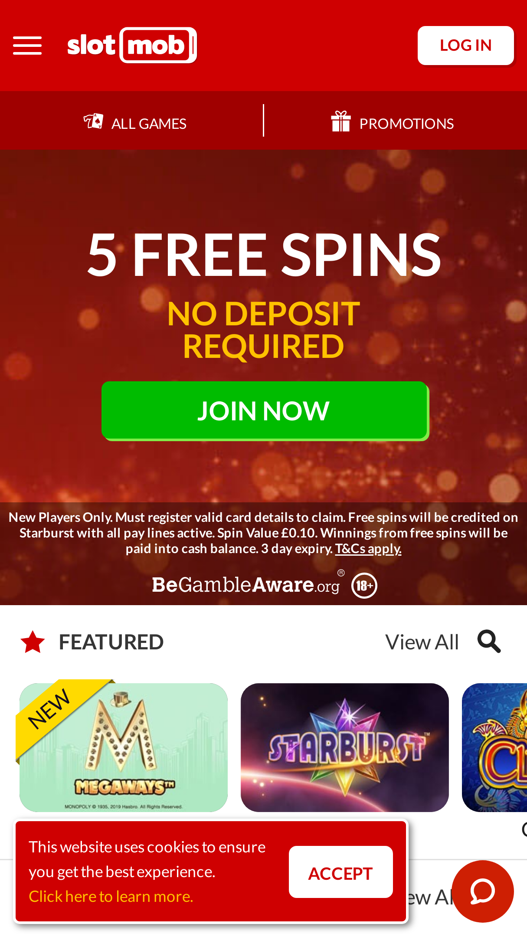Click the 18+ age badge
Viewport: 527px width, 937px height.
click(364, 586)
